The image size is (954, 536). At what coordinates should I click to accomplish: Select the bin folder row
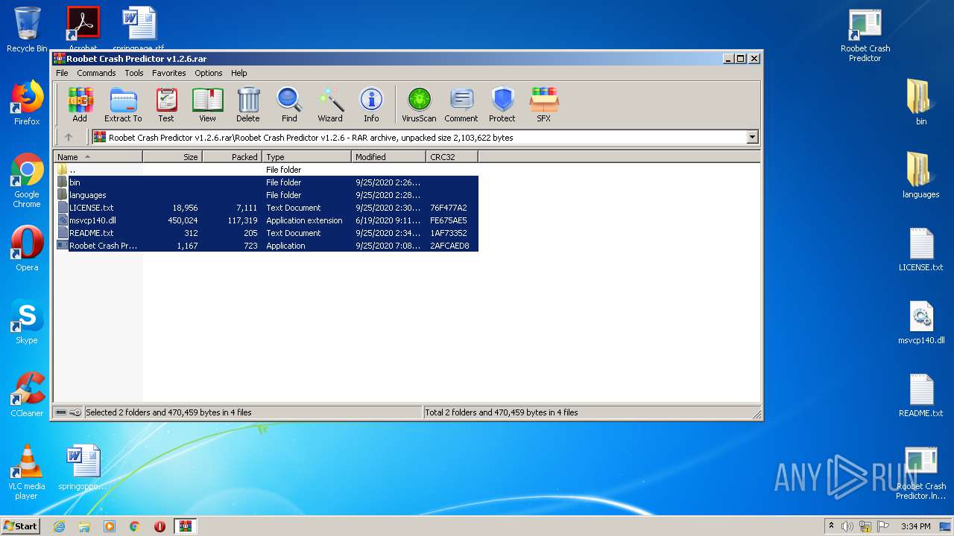266,182
